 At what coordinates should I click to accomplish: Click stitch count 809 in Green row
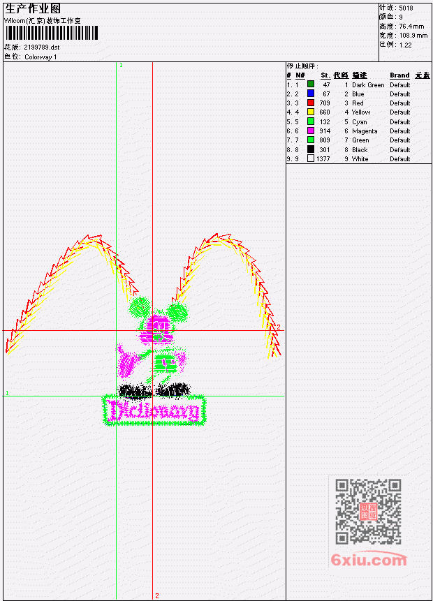325,141
